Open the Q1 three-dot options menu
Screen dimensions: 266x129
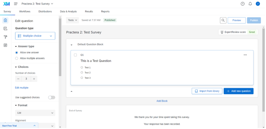(x=245, y=55)
